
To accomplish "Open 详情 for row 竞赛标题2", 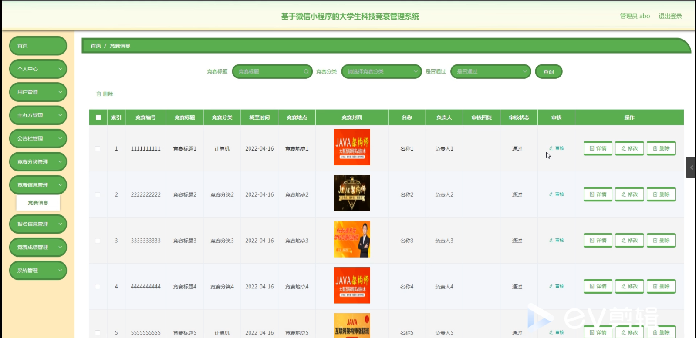I will click(x=598, y=194).
